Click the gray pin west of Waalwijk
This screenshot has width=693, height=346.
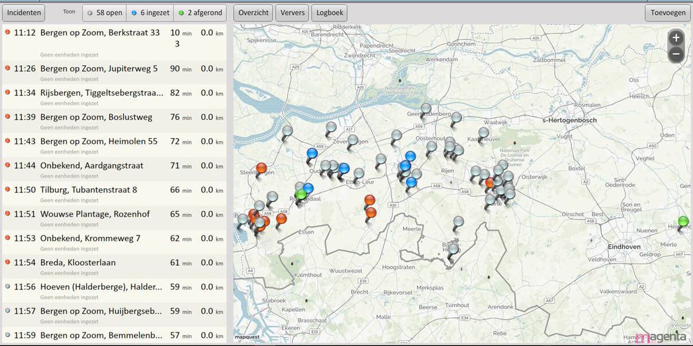click(456, 117)
